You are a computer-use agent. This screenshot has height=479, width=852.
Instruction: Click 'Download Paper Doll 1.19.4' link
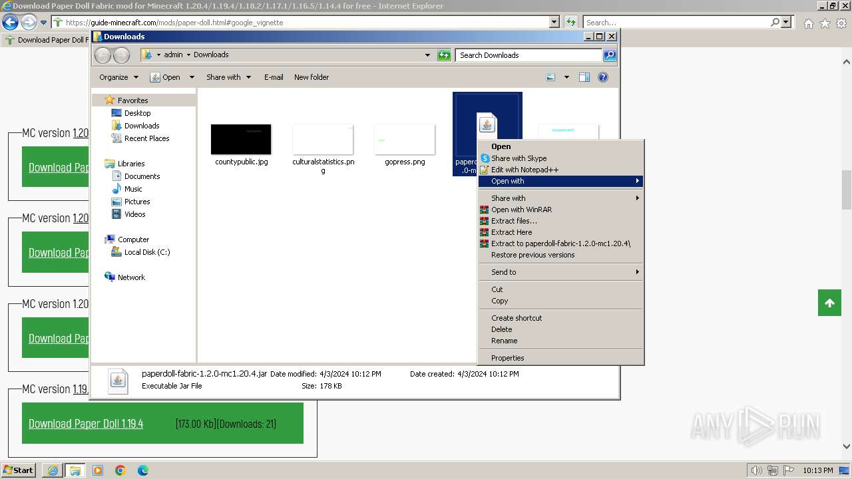tap(86, 424)
